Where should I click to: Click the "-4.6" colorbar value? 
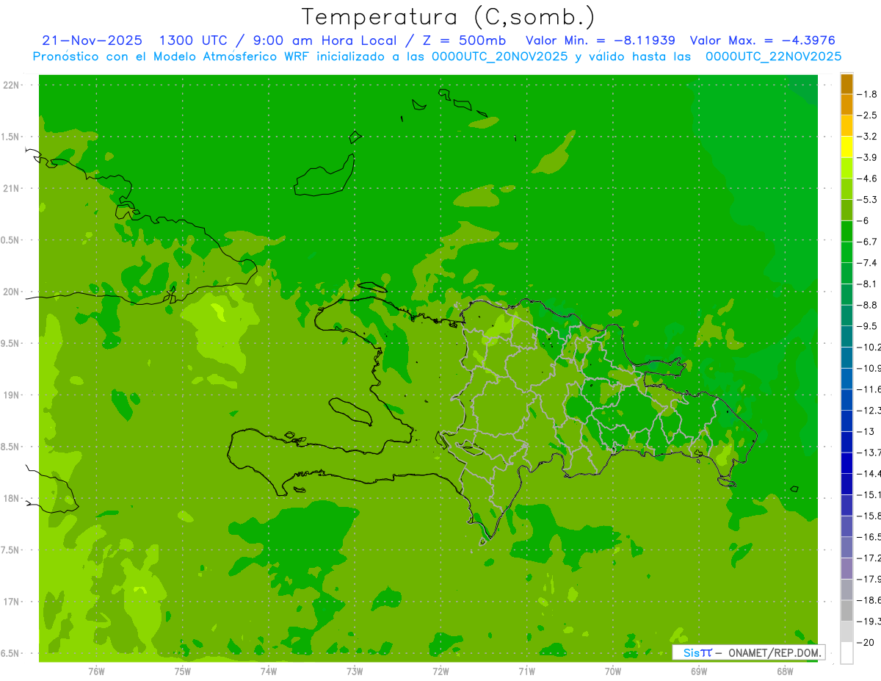(868, 179)
